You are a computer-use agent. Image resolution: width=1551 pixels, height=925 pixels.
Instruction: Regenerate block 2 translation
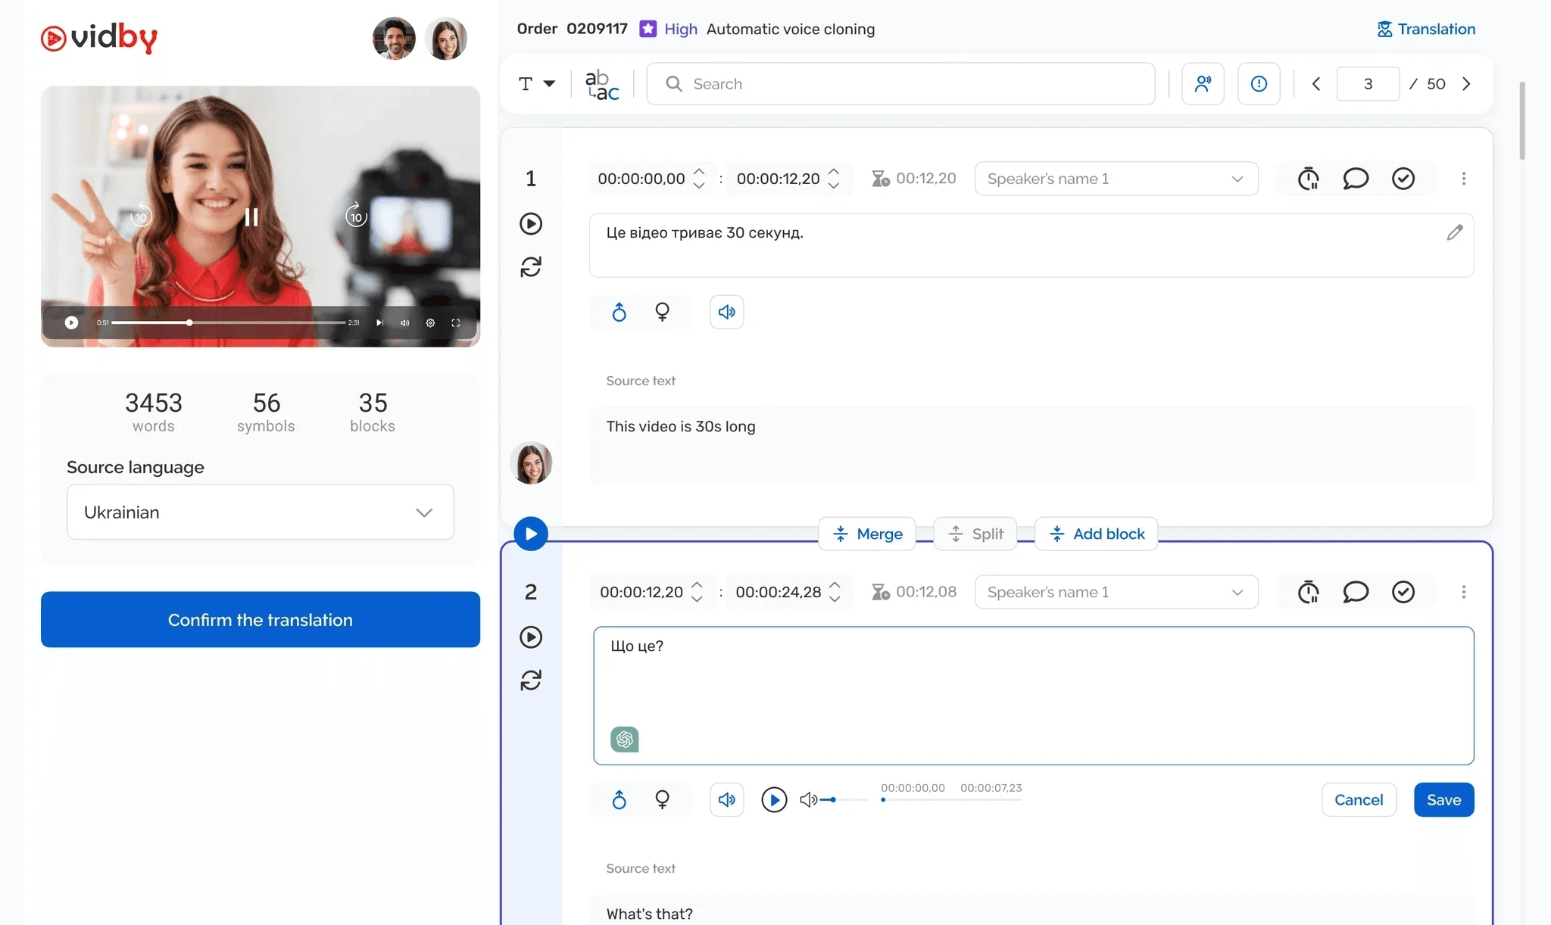531,681
